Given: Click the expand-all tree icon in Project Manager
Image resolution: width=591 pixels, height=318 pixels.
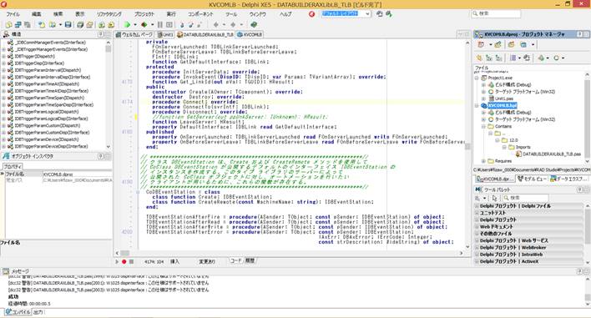Looking at the screenshot, I should click(x=489, y=58).
